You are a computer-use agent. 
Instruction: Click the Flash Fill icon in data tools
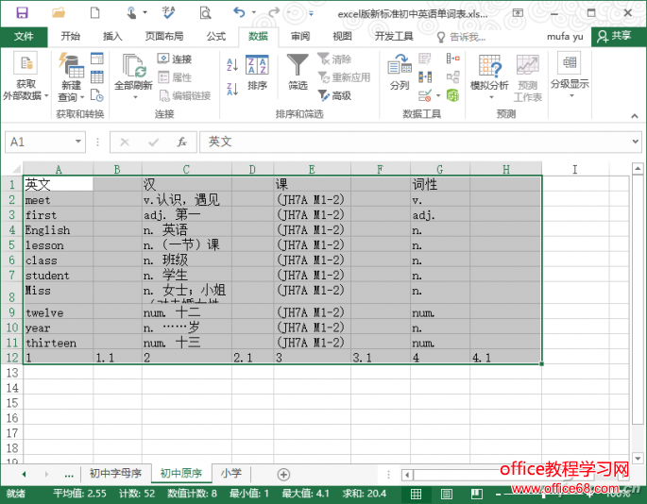pyautogui.click(x=425, y=59)
